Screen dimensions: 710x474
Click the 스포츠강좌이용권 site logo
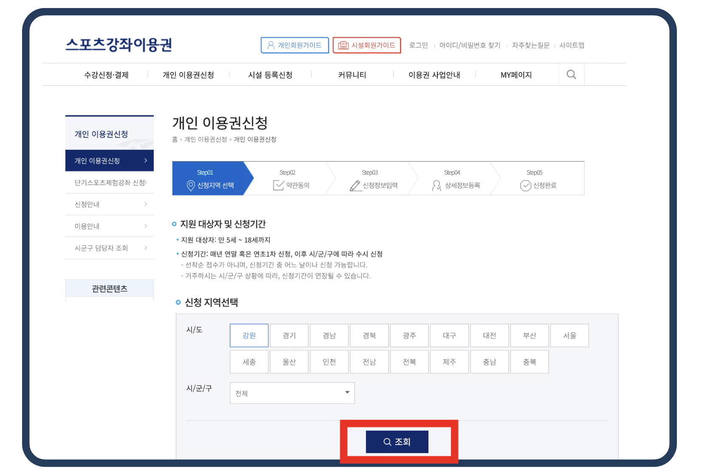tap(119, 45)
